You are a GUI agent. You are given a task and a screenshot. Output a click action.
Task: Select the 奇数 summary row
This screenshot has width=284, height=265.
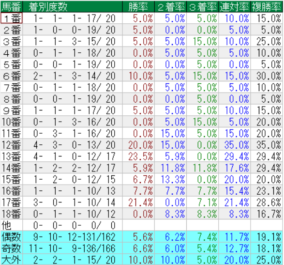click(141, 249)
